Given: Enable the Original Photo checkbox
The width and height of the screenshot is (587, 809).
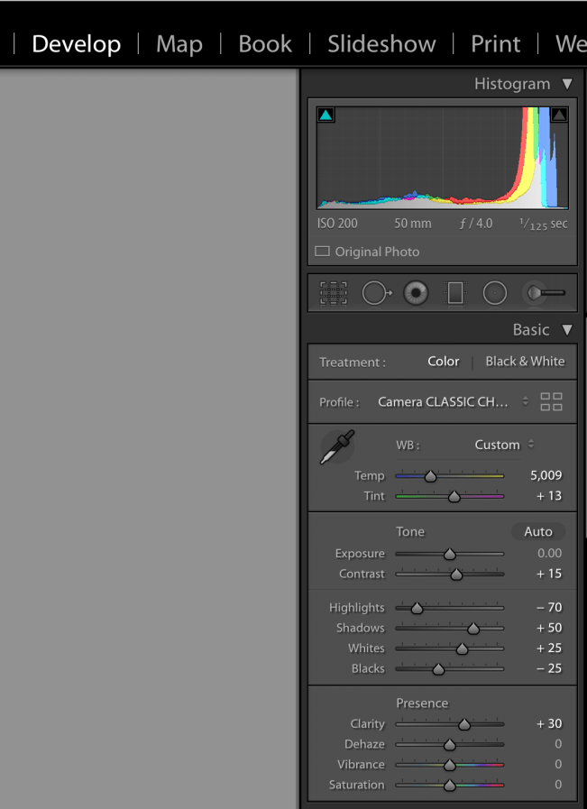Looking at the screenshot, I should coord(323,252).
